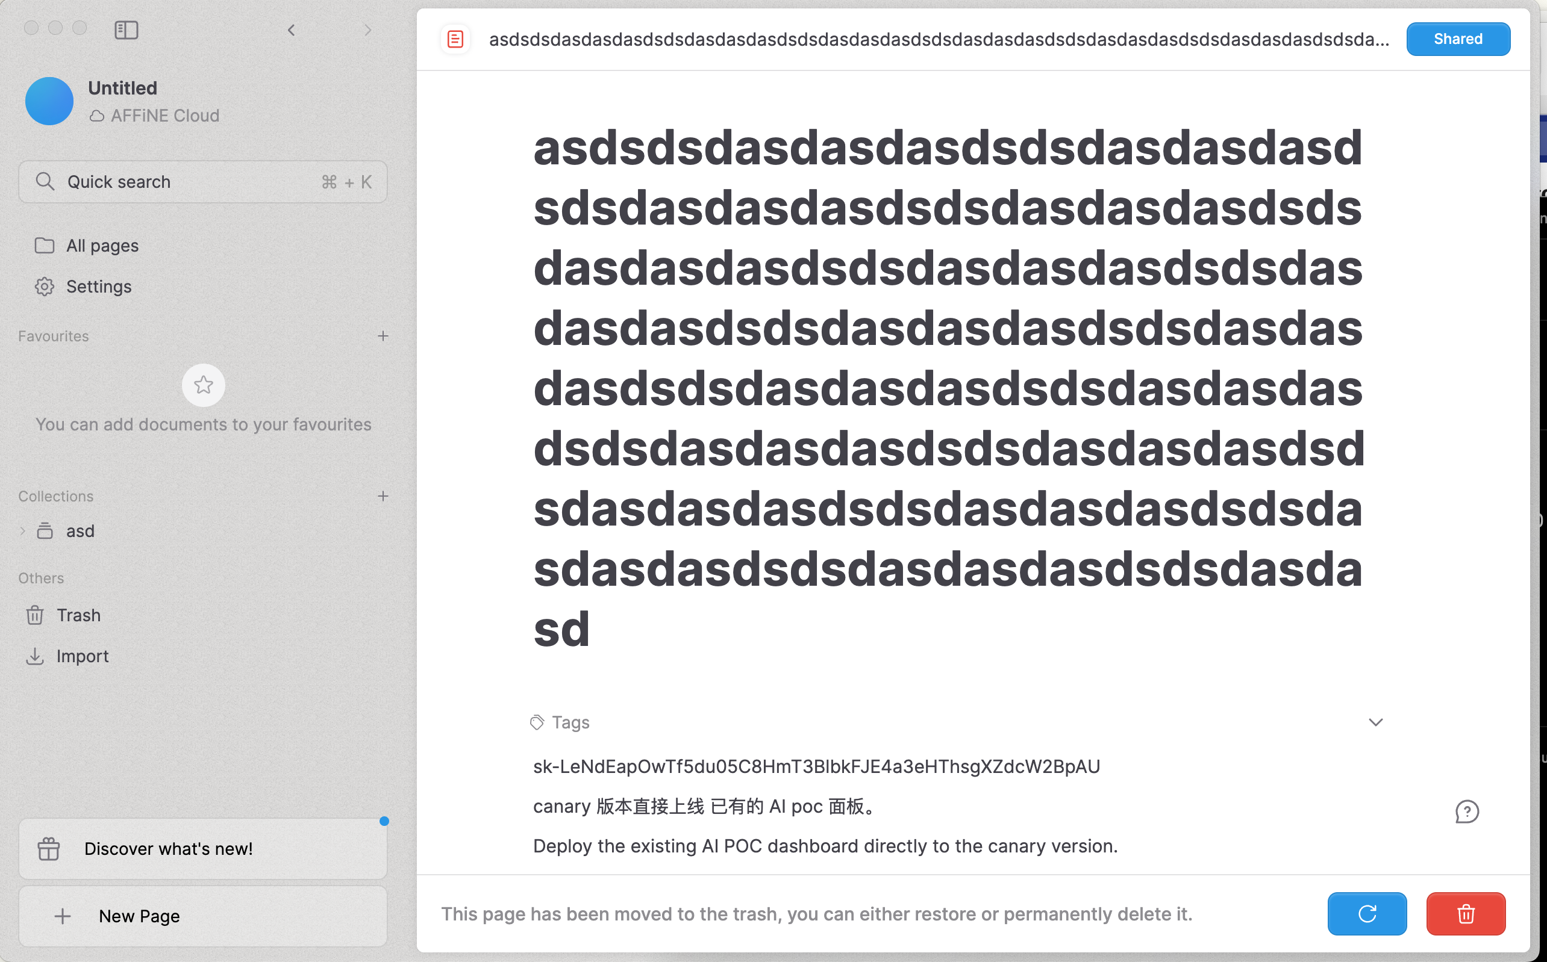Add a new collection with plus

click(x=383, y=496)
